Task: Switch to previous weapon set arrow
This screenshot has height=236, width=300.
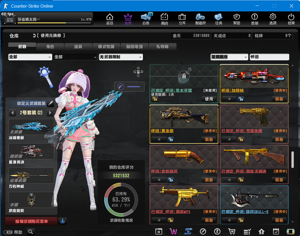Action: (x=12, y=112)
